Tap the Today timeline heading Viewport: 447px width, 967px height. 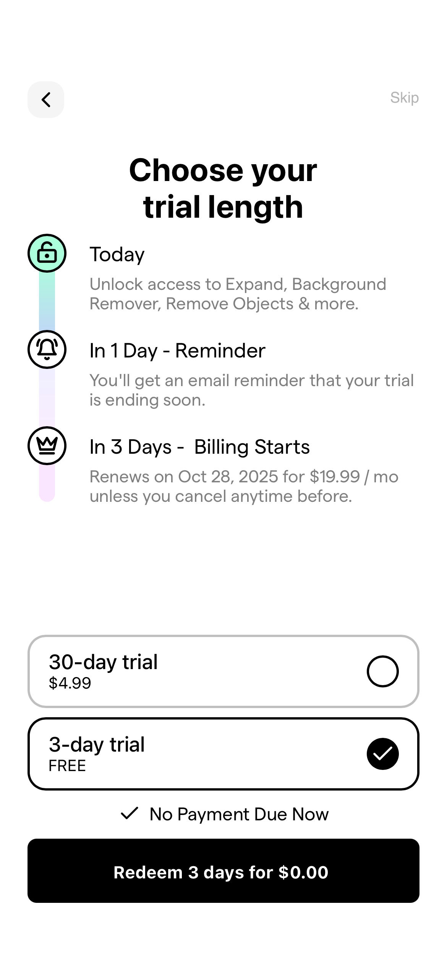coord(117,254)
